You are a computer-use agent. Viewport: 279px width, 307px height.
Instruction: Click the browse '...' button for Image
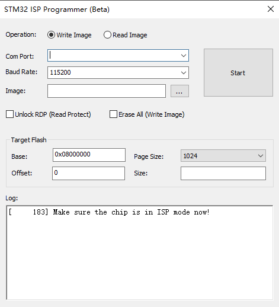179,91
